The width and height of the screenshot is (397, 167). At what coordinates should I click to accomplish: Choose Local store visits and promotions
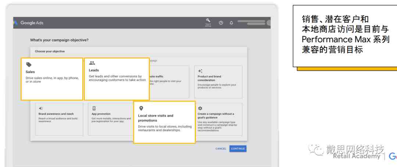click(x=165, y=122)
